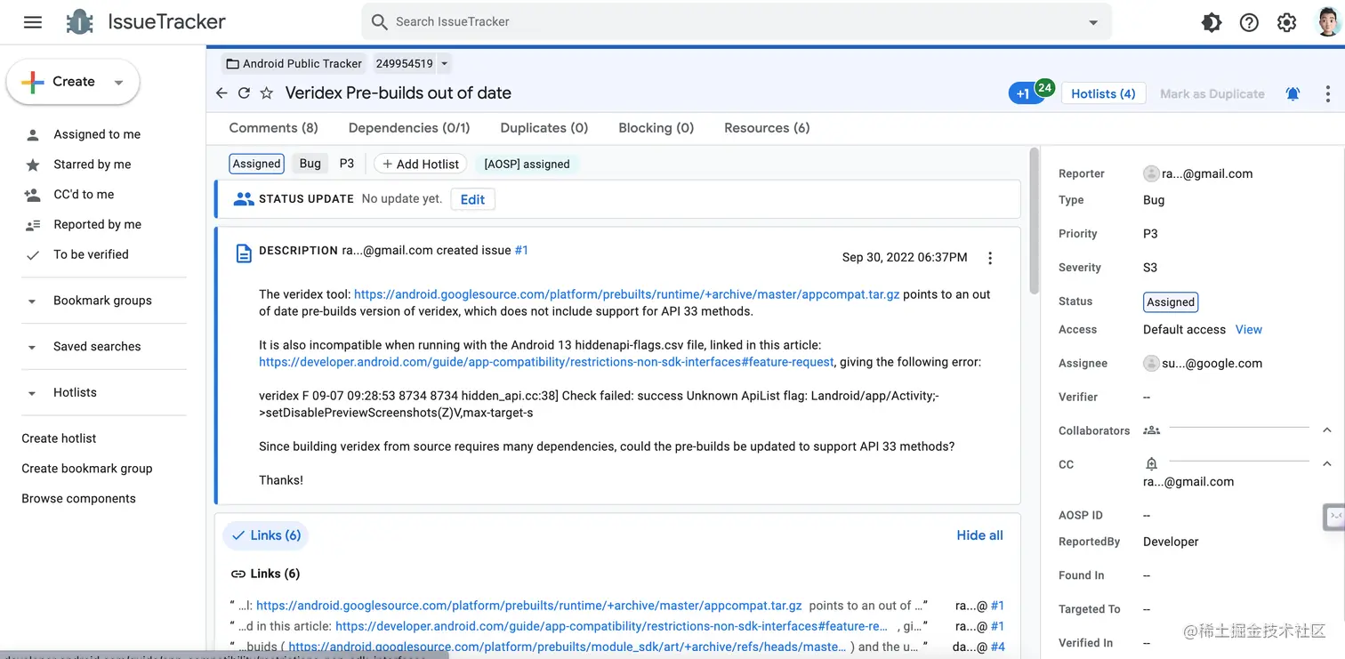
Task: Expand Bookmark groups section
Action: pos(103,301)
